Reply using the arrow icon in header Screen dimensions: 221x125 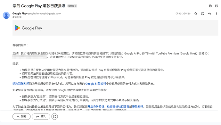(209, 13)
